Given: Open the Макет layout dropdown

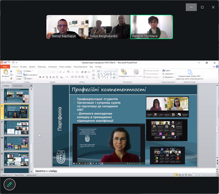Looking at the screenshot, I should point(28,71).
